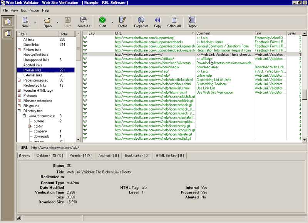Open the dropdown arrow next to New
The image size is (308, 223).
tap(35, 22)
